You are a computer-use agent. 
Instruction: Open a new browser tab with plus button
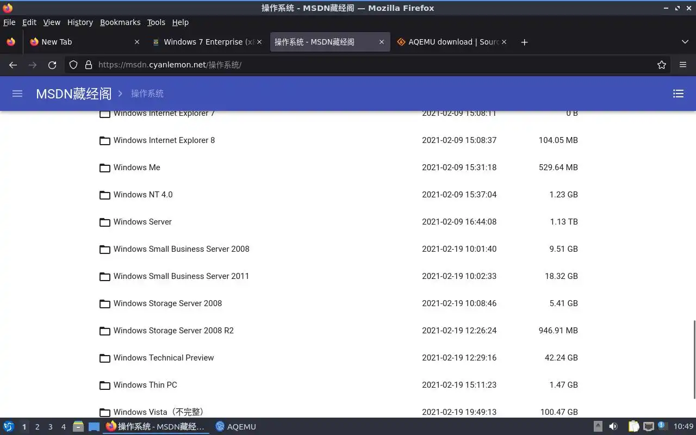[524, 42]
